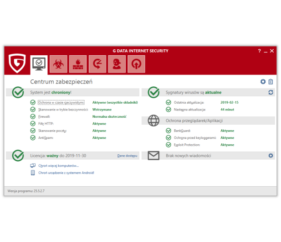Click Aktywne (wszystkie składniki) status text

pyautogui.click(x=115, y=102)
